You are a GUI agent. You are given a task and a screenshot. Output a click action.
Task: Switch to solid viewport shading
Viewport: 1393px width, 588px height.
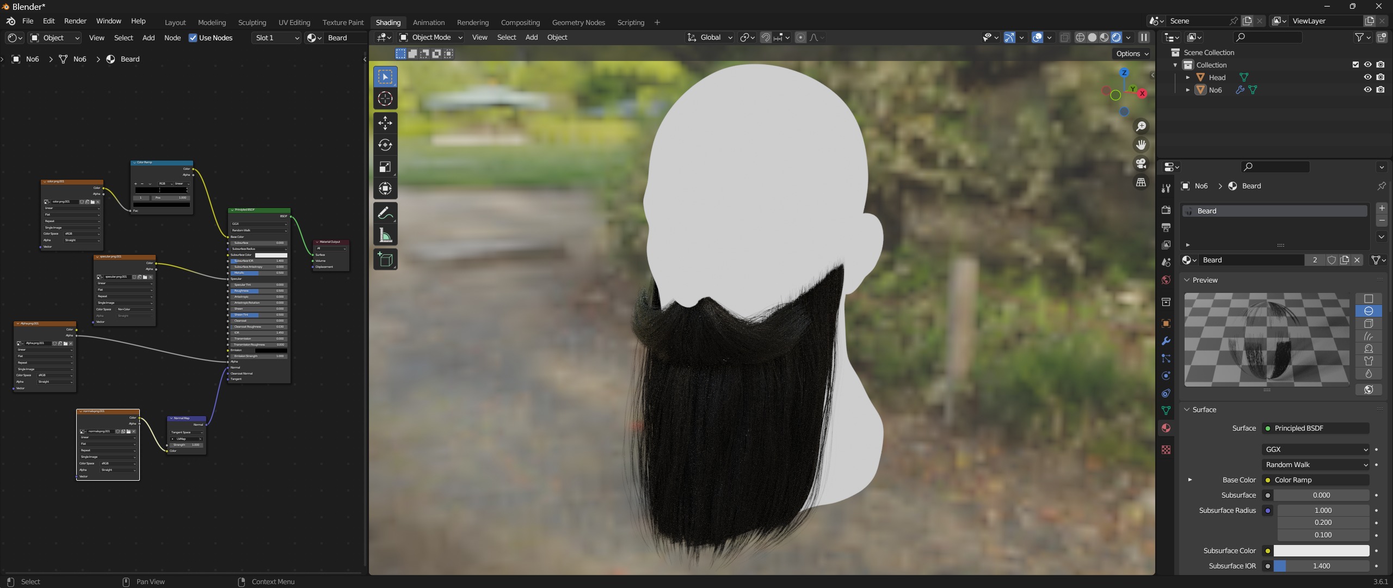click(x=1092, y=38)
